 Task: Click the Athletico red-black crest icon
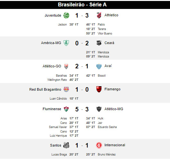click(99, 15)
